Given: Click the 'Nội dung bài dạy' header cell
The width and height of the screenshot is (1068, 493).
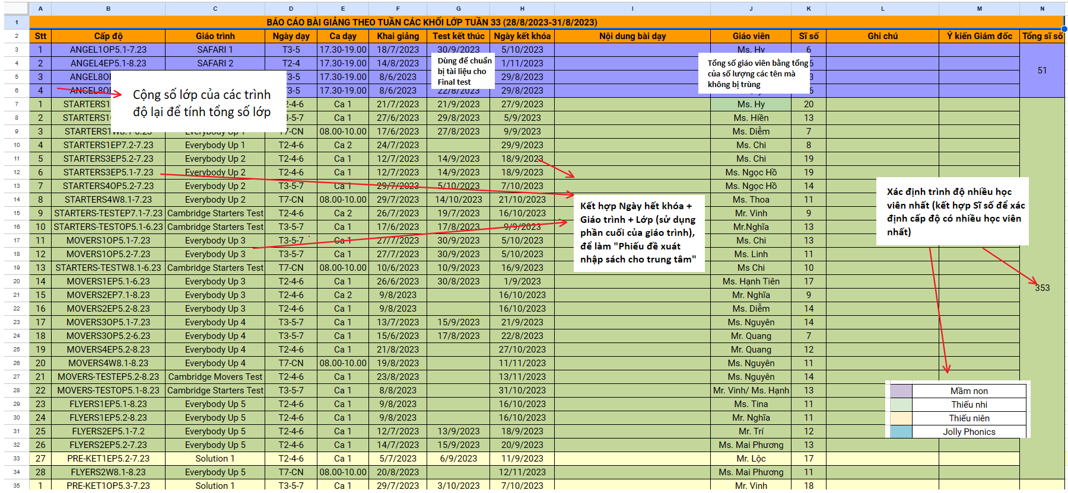Looking at the screenshot, I should tap(632, 36).
